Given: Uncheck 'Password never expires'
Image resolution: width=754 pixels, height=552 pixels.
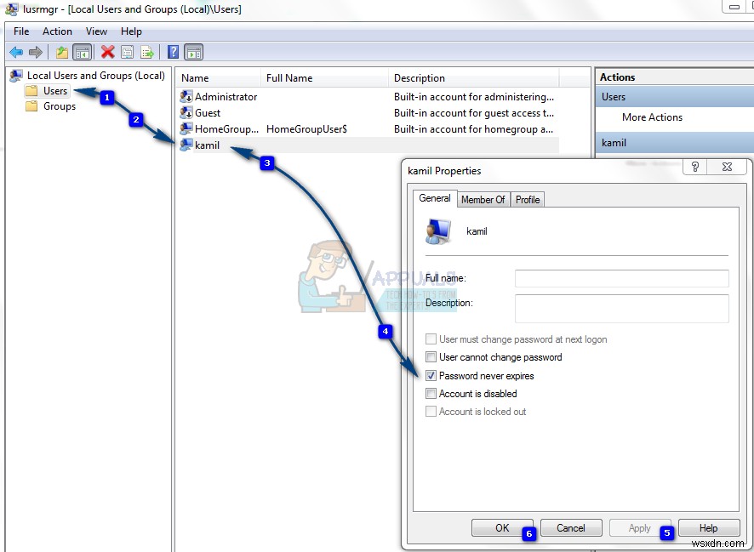Looking at the screenshot, I should (x=431, y=375).
